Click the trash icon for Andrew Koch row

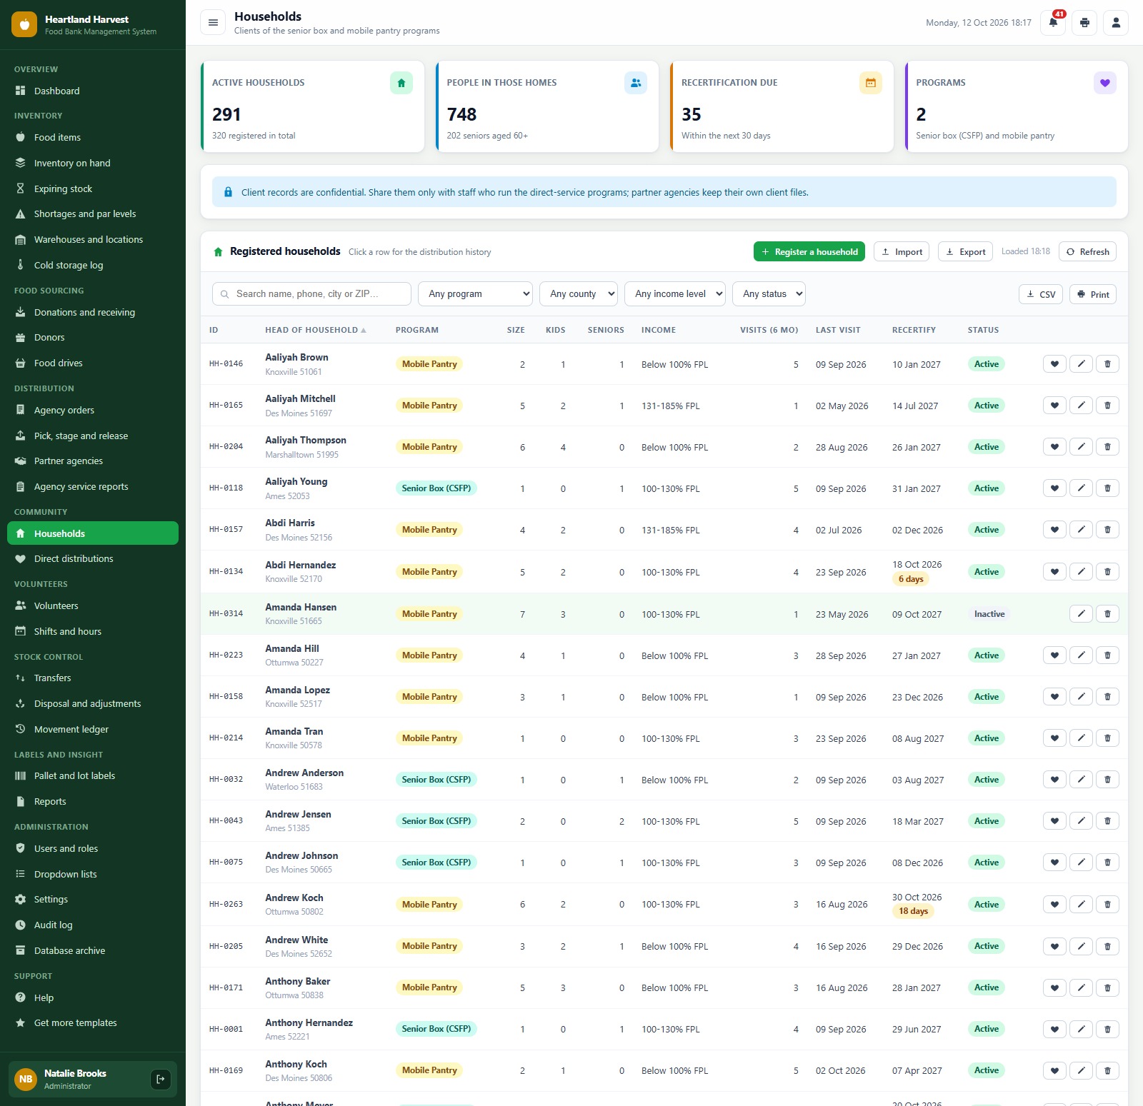click(x=1108, y=905)
